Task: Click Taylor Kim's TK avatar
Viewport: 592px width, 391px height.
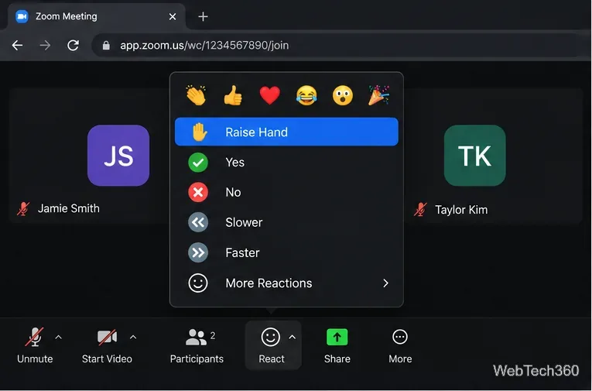Action: 474,156
